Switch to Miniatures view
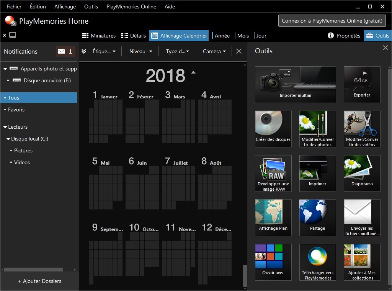 click(99, 36)
